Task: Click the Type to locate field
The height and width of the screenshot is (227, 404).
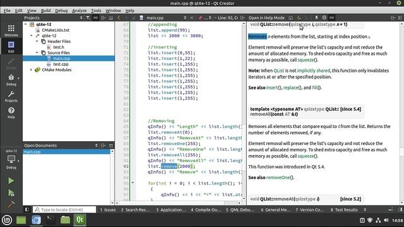Action: tap(64, 209)
